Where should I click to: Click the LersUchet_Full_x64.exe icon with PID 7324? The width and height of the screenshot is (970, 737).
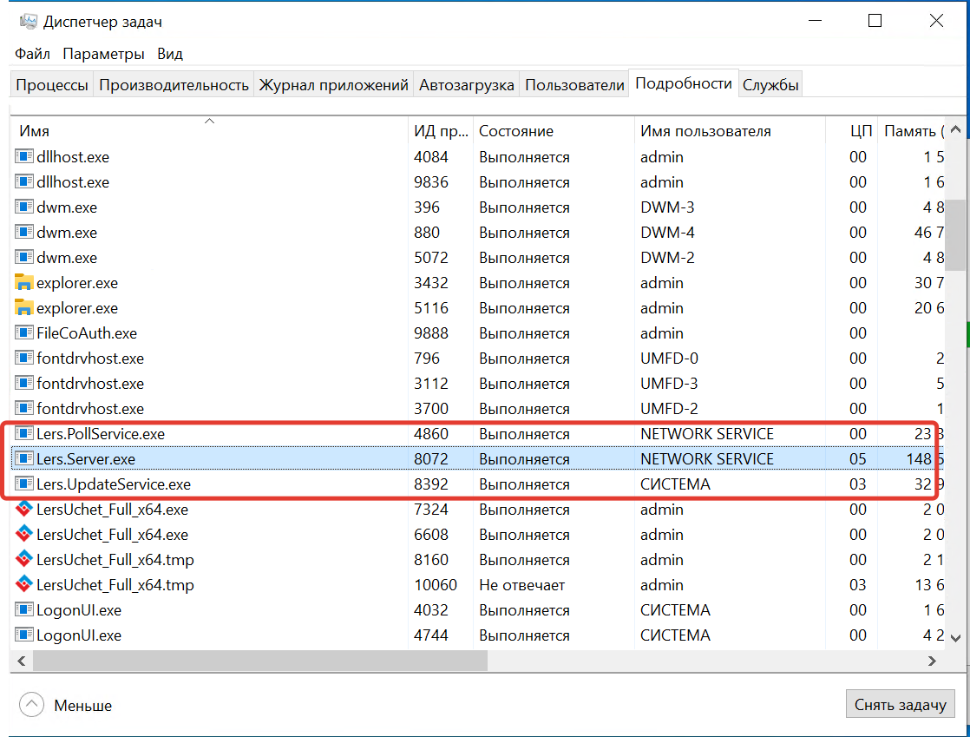tap(23, 509)
